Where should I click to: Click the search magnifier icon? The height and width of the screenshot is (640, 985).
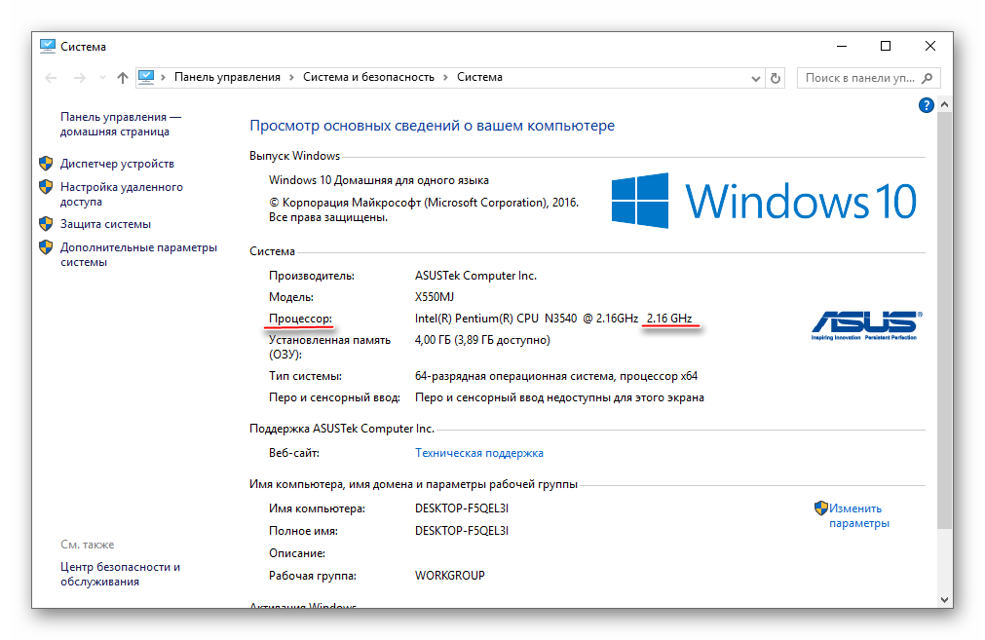[928, 78]
